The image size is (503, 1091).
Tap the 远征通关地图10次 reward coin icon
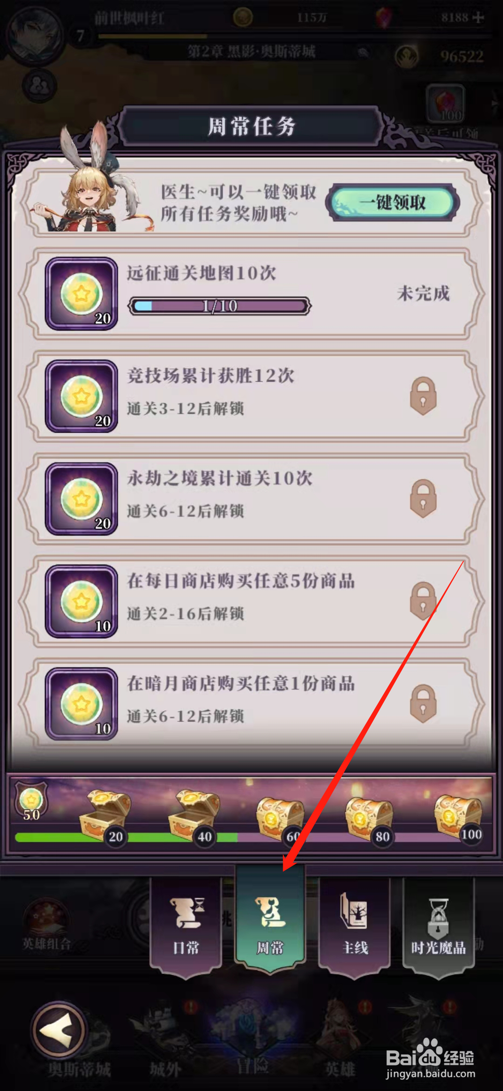[82, 294]
